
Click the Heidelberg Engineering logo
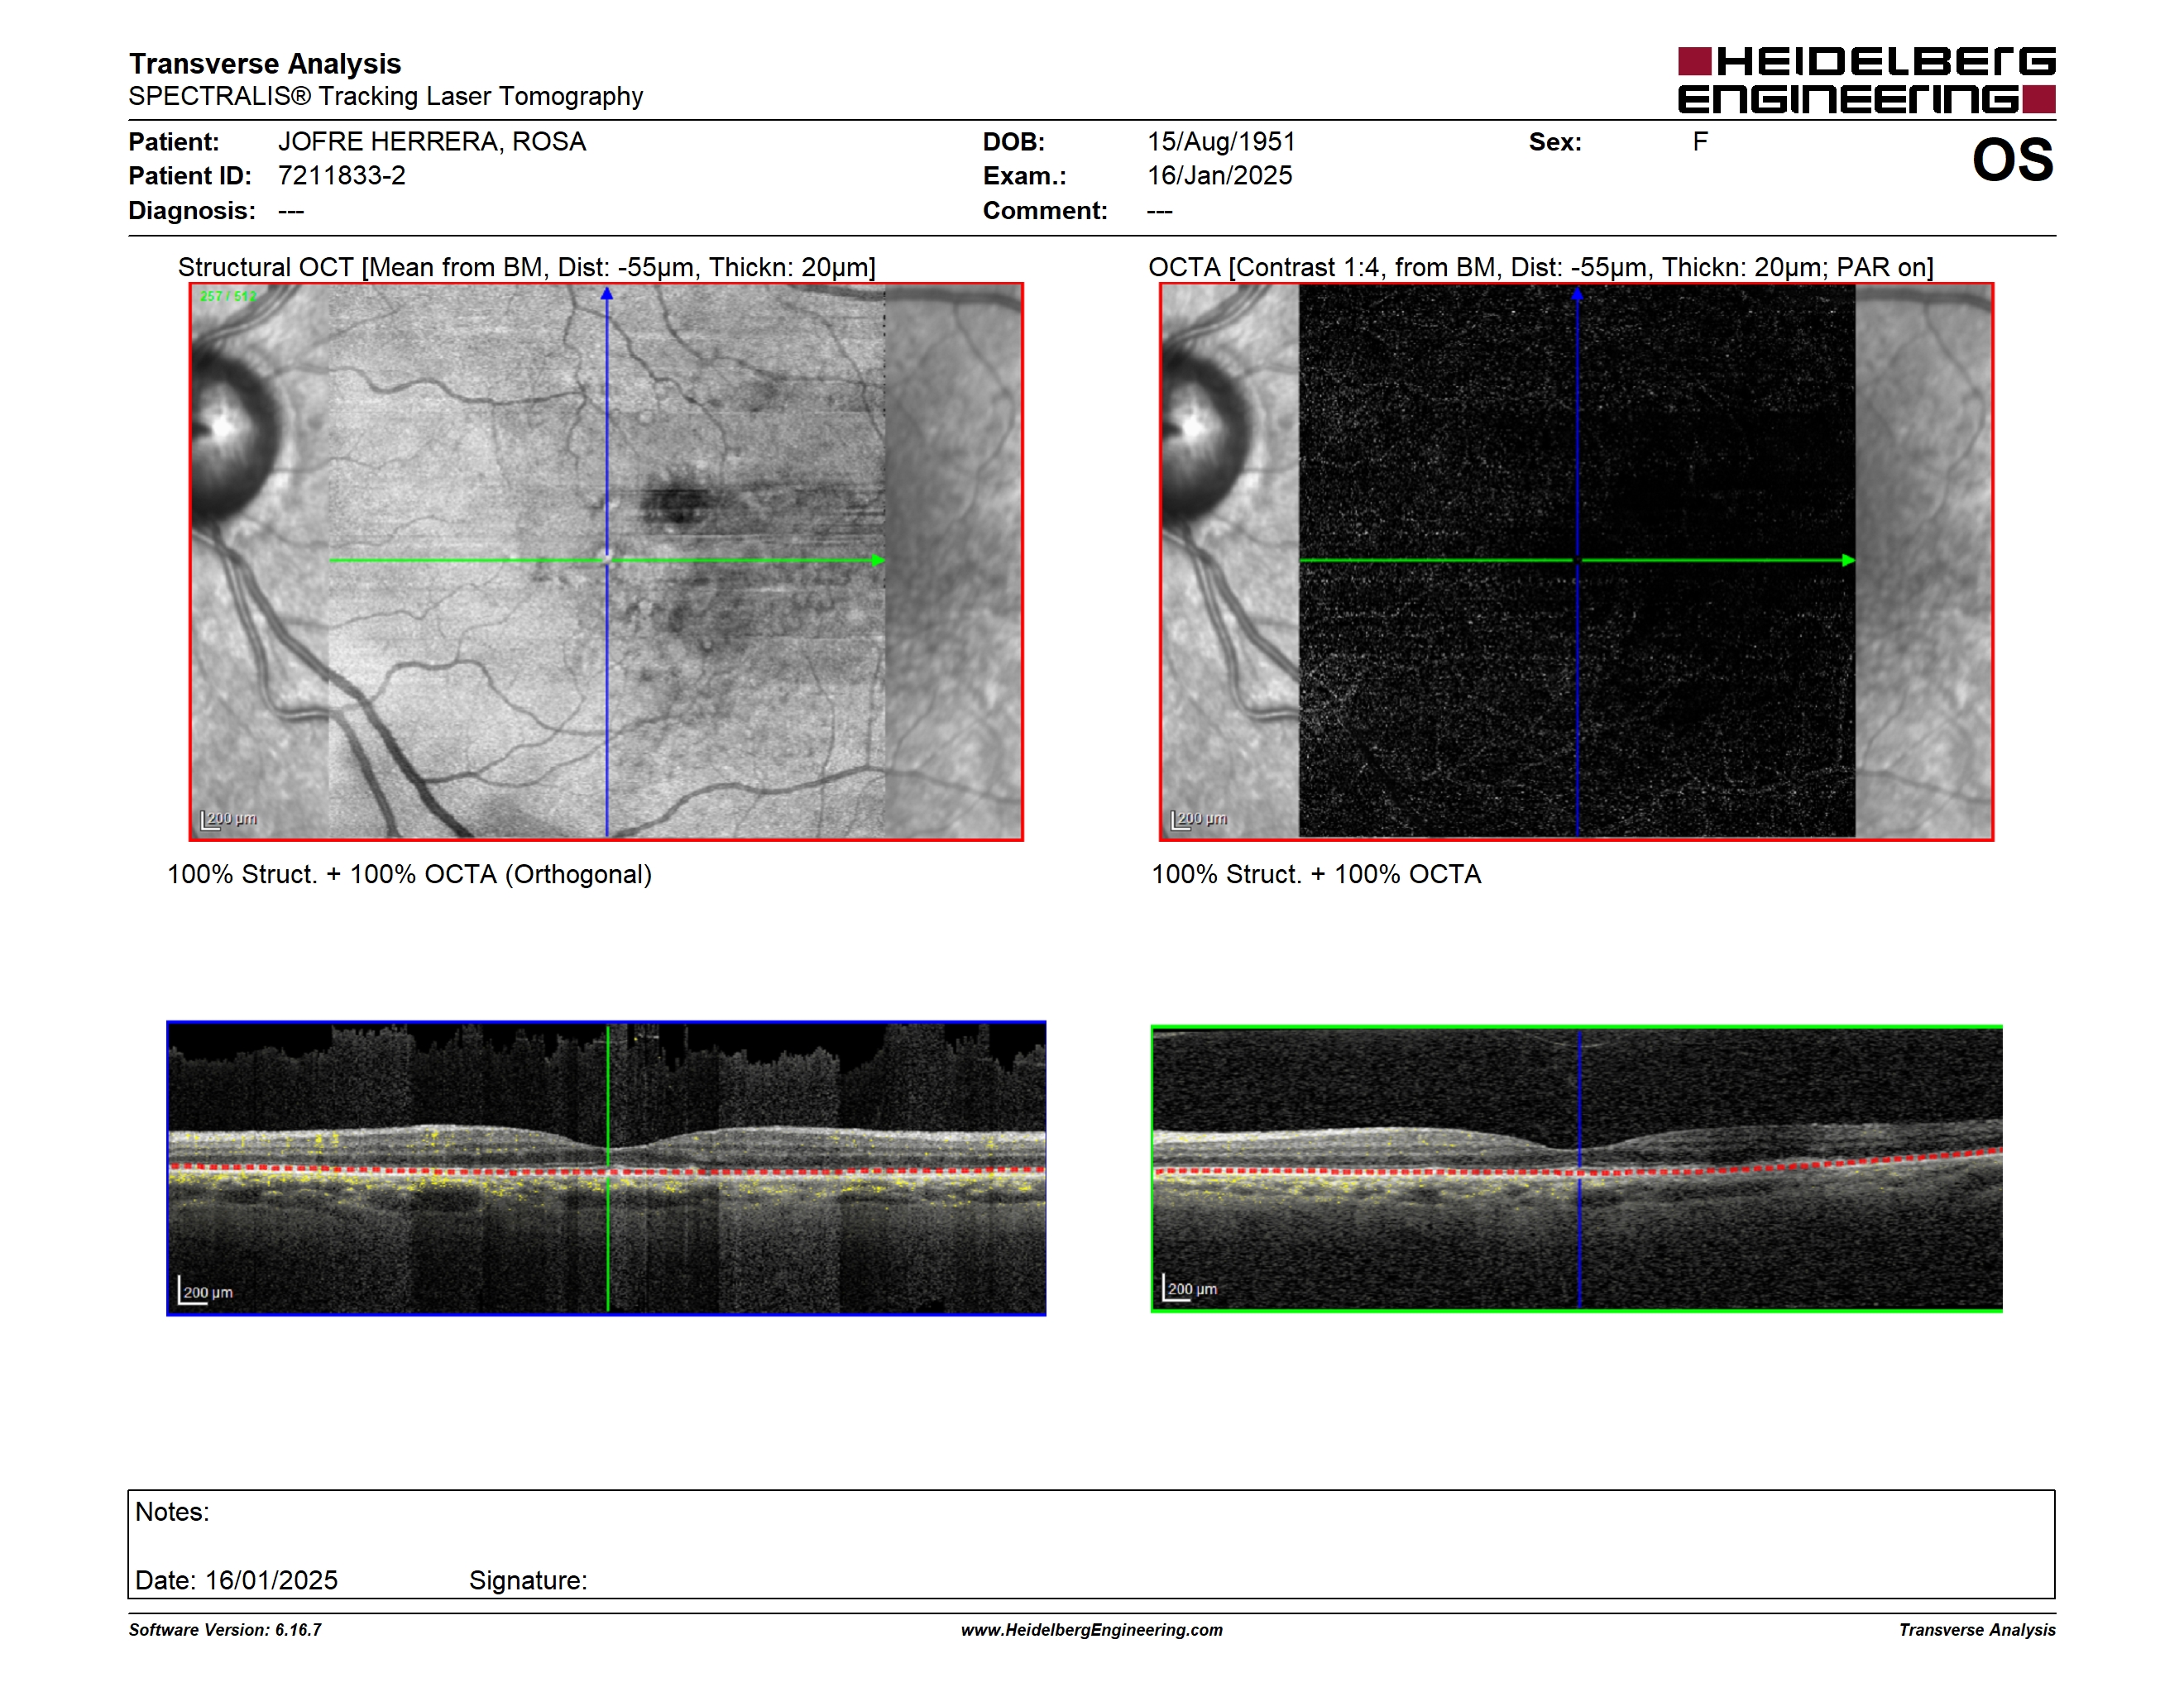pyautogui.click(x=1866, y=80)
